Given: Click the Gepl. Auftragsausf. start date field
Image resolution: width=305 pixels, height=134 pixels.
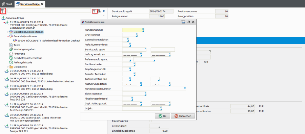Looking at the screenshot, I should click(x=132, y=104).
